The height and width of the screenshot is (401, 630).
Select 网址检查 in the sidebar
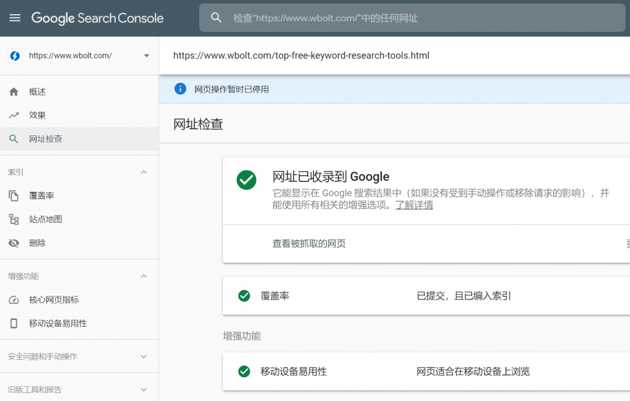click(46, 139)
